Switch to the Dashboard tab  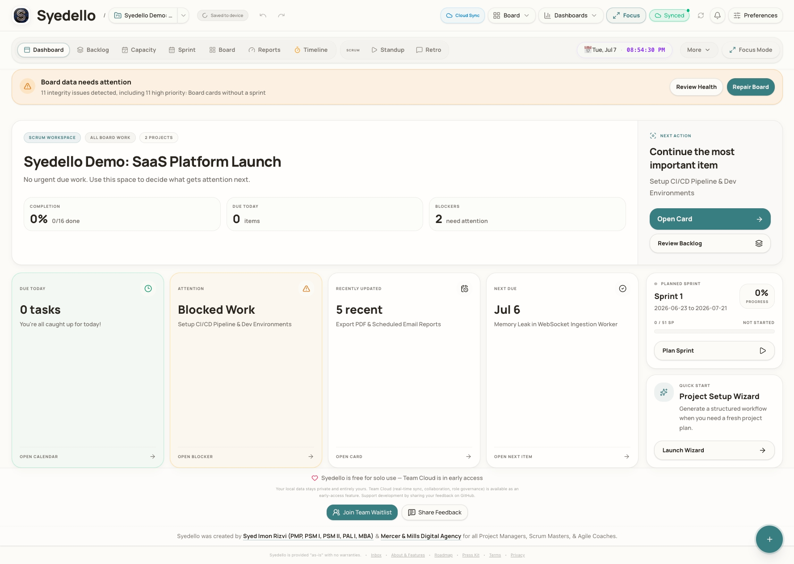(44, 50)
